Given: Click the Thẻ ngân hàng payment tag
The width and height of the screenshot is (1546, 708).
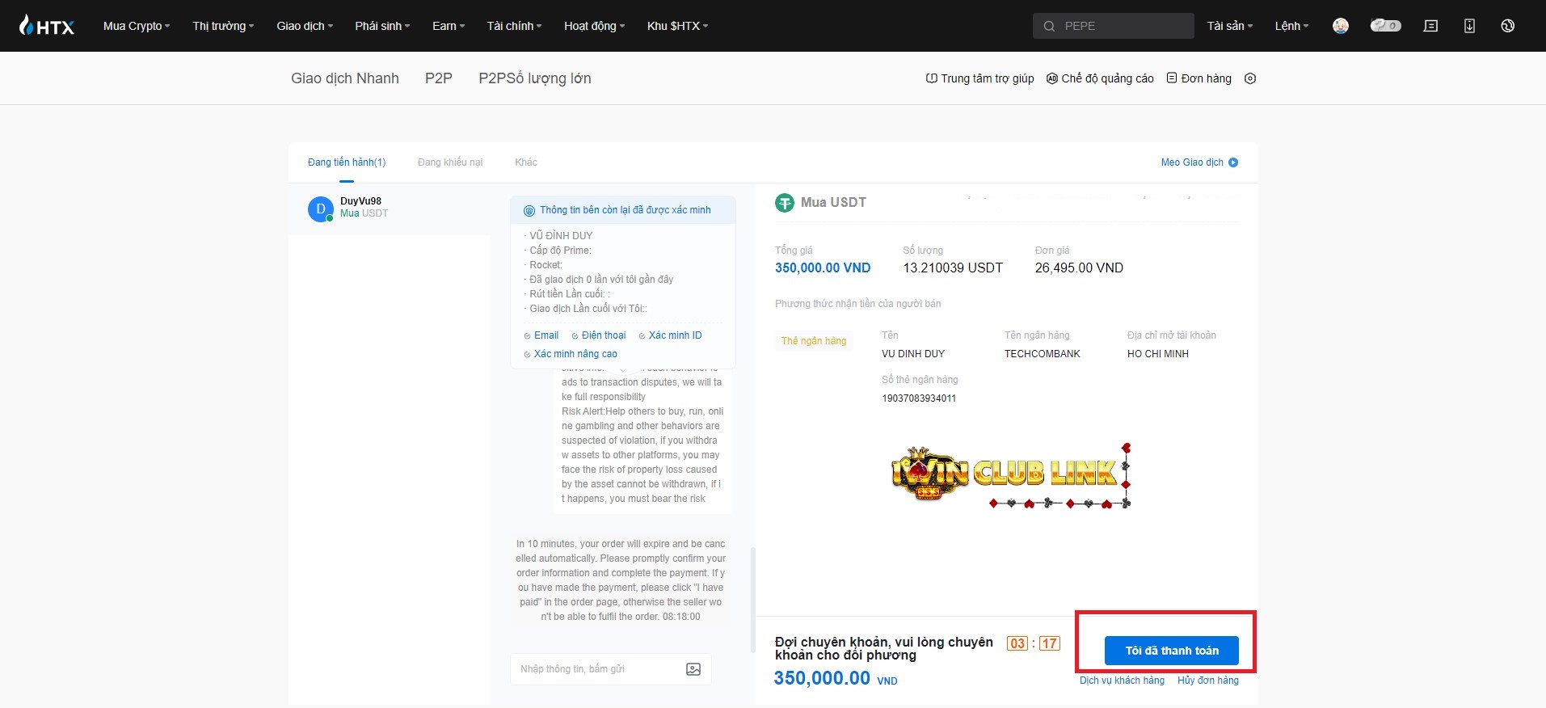Looking at the screenshot, I should (814, 341).
